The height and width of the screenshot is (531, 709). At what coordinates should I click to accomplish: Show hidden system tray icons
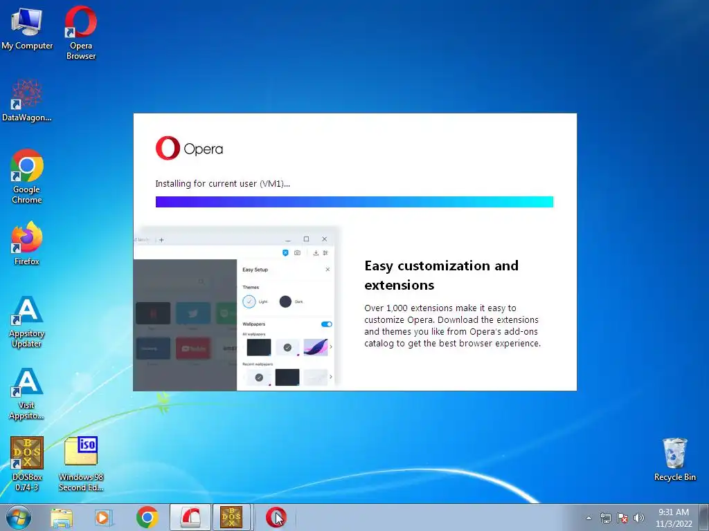pos(589,518)
